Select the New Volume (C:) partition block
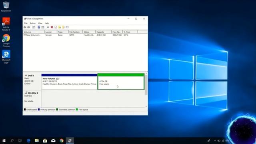Viewport: 256px width, 144px height. pyautogui.click(x=69, y=82)
